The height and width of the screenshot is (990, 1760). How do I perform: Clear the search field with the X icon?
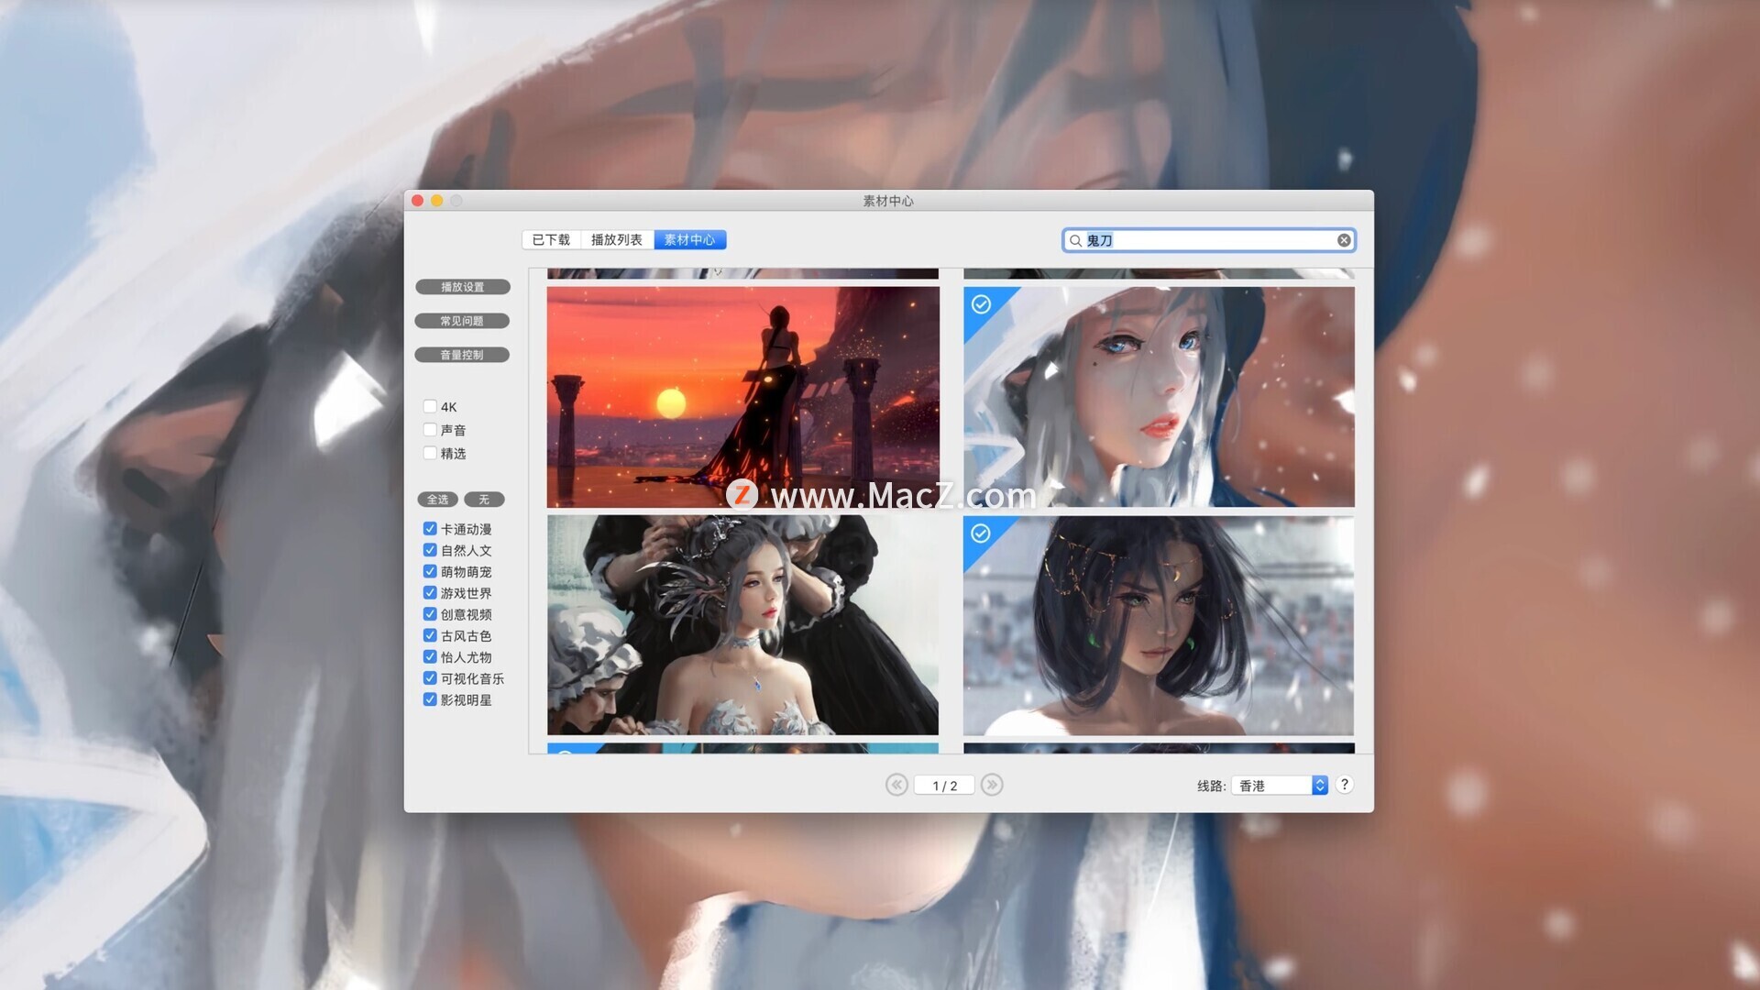click(1344, 240)
